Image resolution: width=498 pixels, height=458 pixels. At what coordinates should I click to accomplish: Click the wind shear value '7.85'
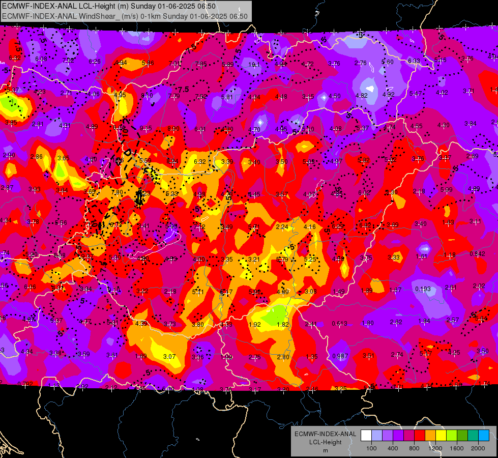[201, 64]
